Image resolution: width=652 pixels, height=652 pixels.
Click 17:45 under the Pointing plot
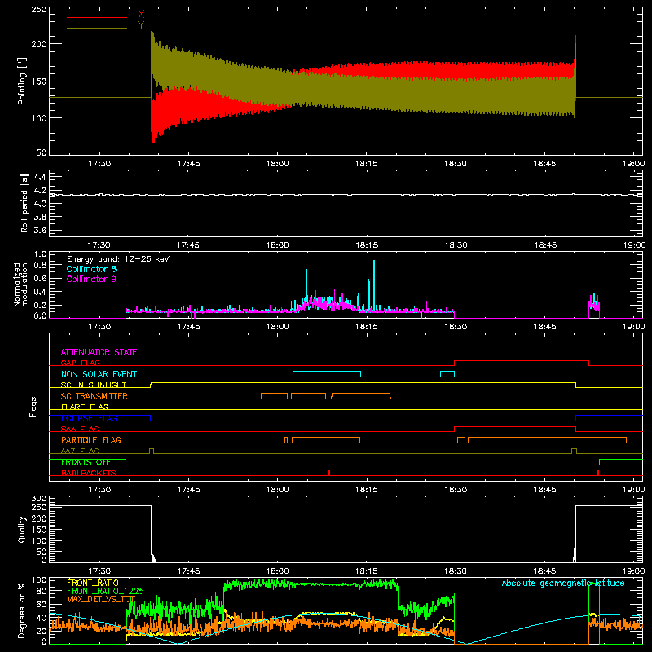(x=188, y=164)
